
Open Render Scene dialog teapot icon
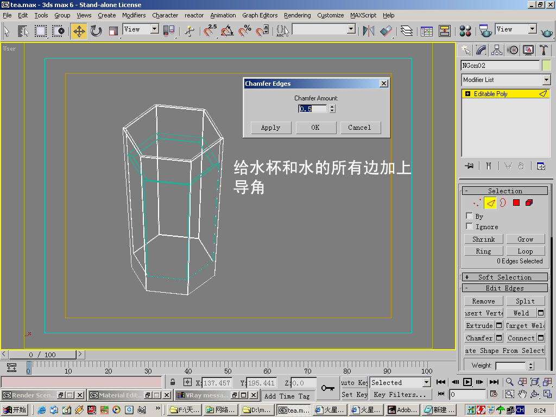(x=485, y=31)
